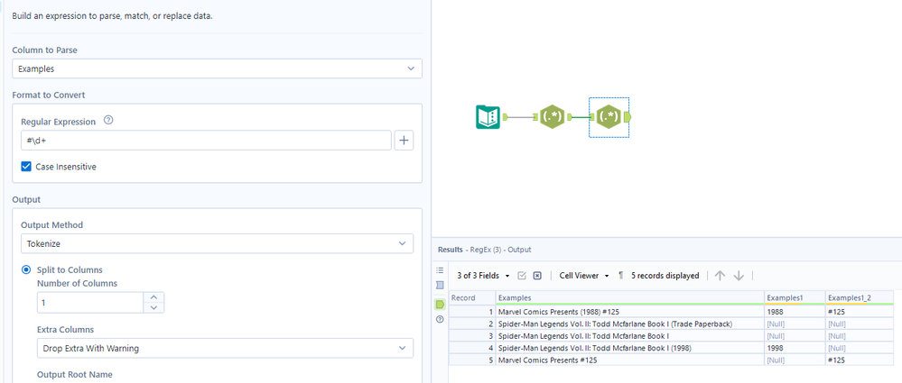The image size is (902, 383).
Task: Select the Split to Columns radio button
Action: pos(26,270)
